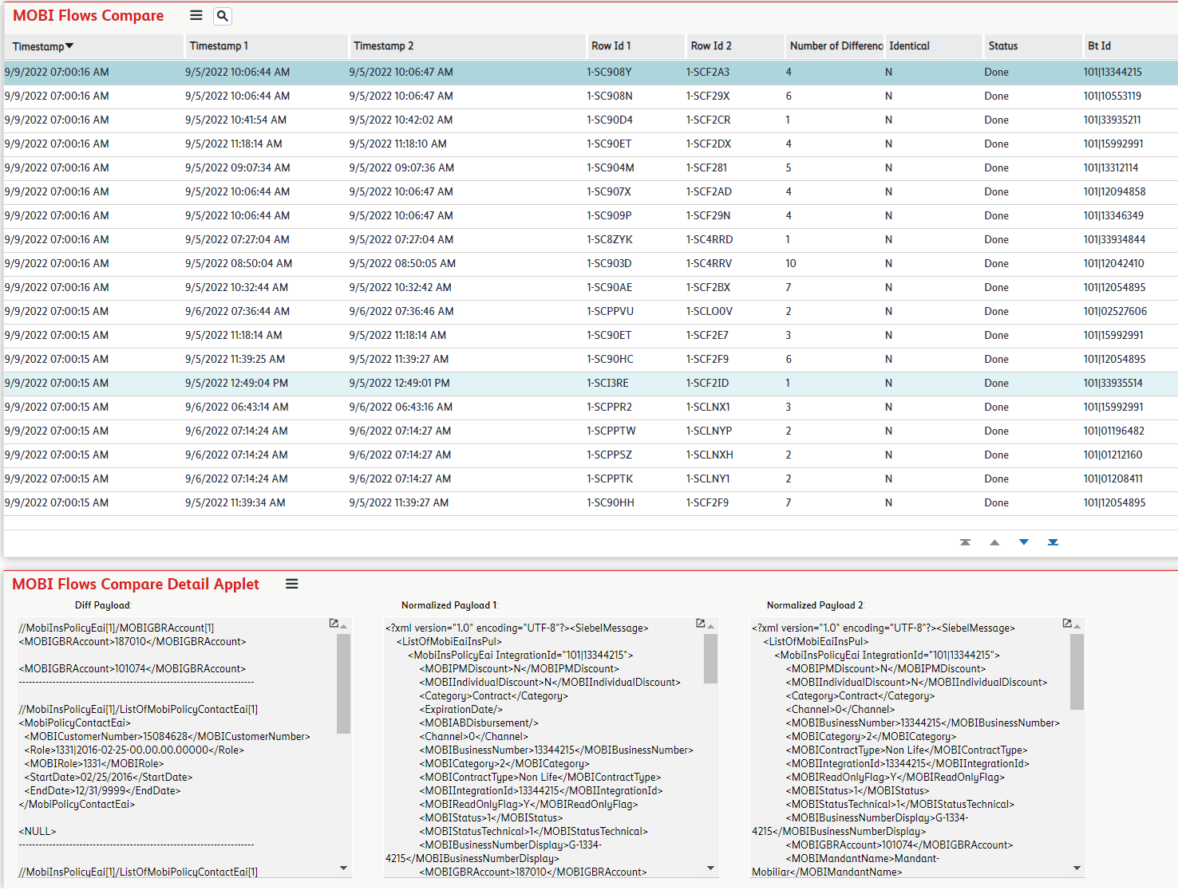Click Normalized Payload 2 scrollbar thumb
Viewport: 1178px width, 890px height.
(1077, 672)
